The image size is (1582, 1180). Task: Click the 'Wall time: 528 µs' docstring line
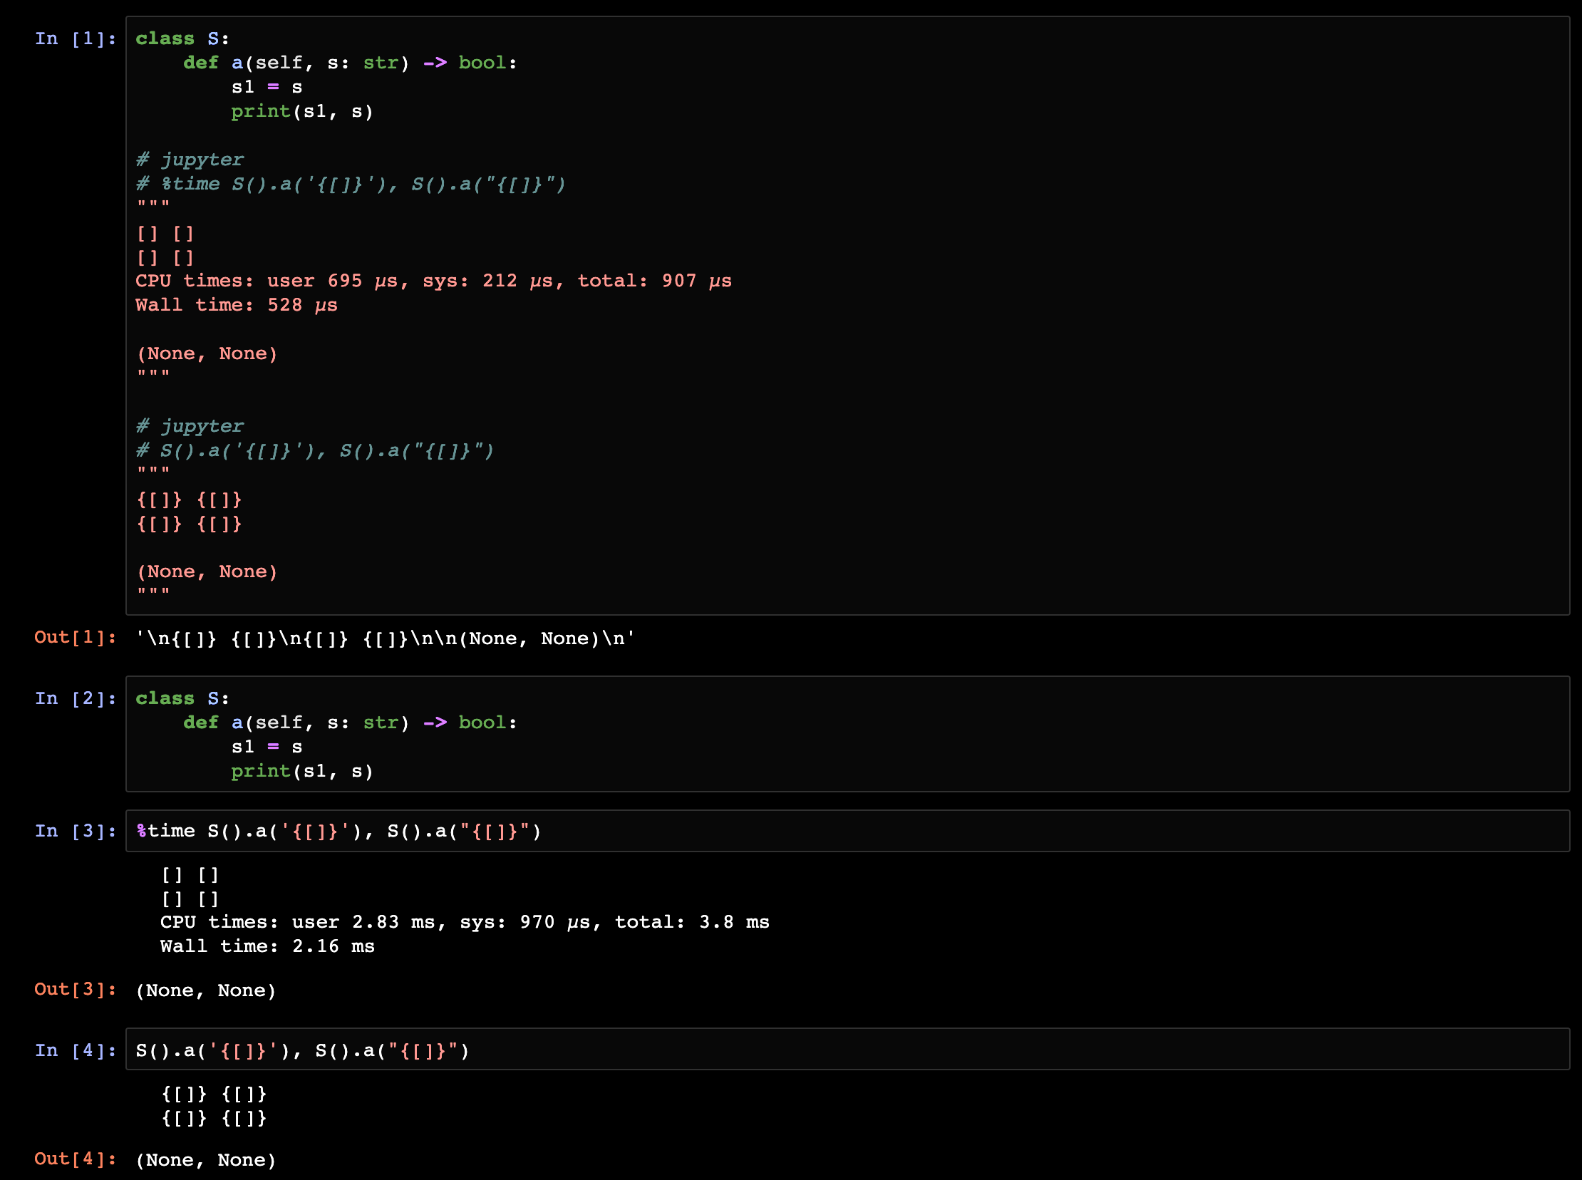pos(236,306)
